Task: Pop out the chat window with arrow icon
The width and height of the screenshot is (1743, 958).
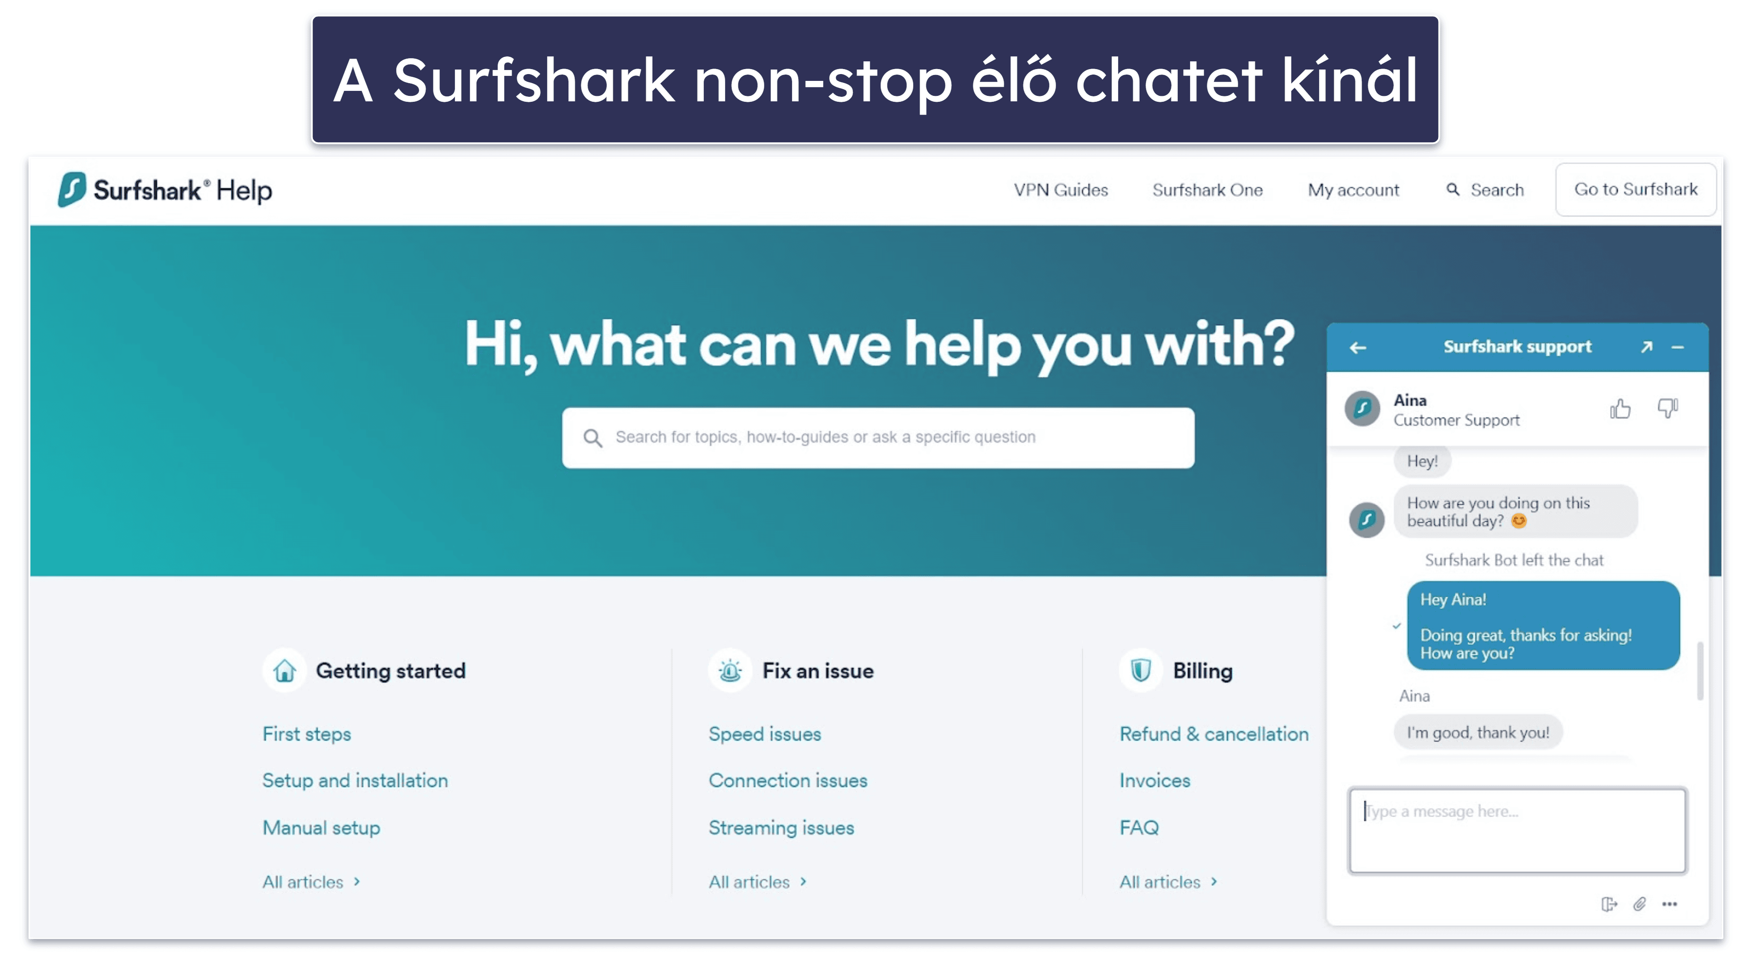Action: click(x=1646, y=346)
